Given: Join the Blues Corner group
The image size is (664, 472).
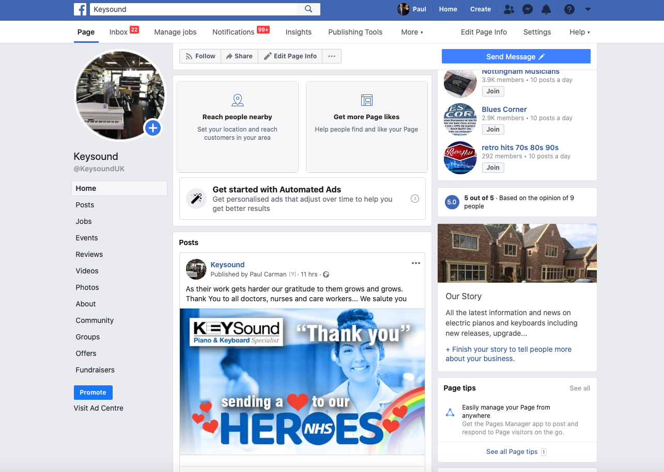Looking at the screenshot, I should 493,129.
